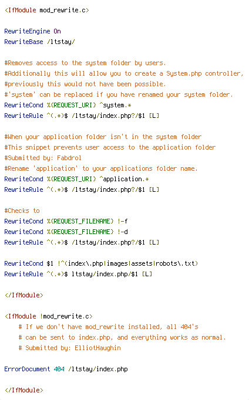Select the 'Submitted by: ElliotHaughin' comment
The image size is (249, 400).
point(69,348)
